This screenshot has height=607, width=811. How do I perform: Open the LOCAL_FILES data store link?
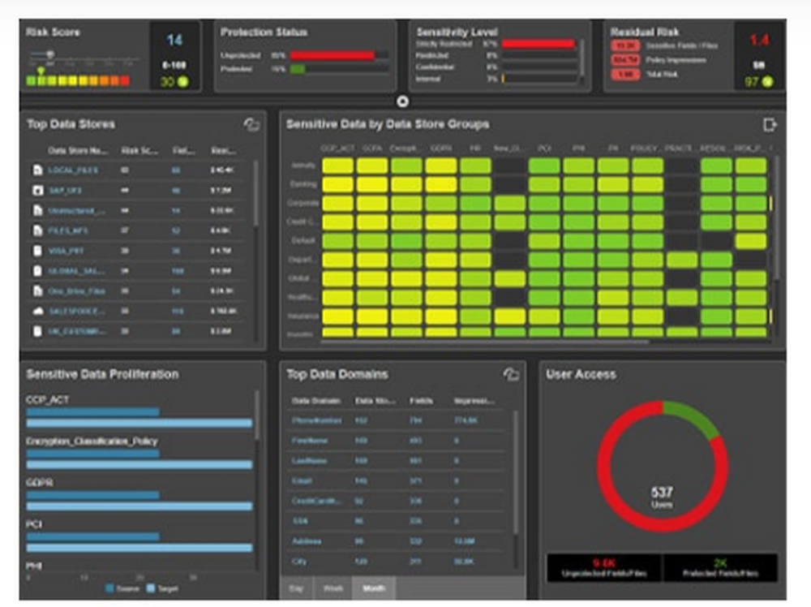(73, 170)
